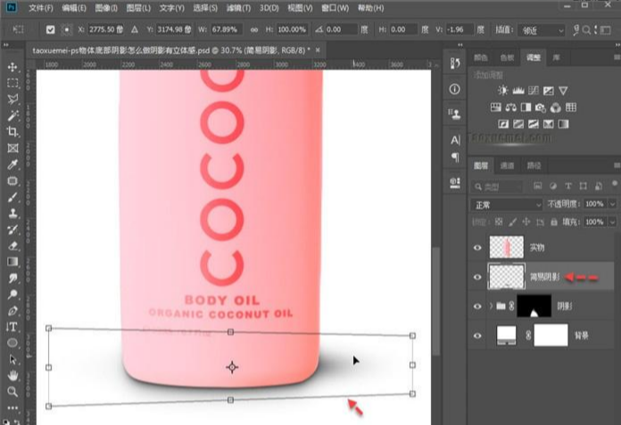This screenshot has height=425, width=621.
Task: Expand the 阴影 layer group
Action: pyautogui.click(x=491, y=306)
